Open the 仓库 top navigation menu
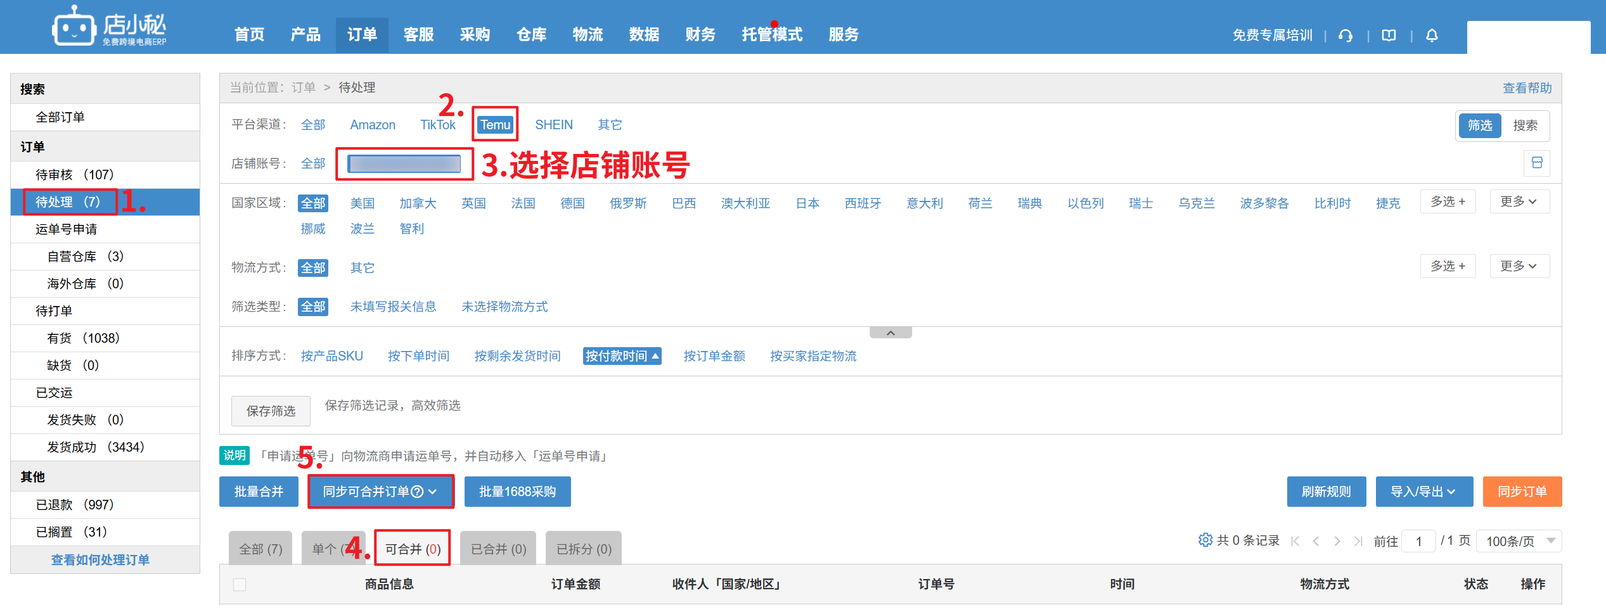Screen dimensions: 1606x605 531,35
